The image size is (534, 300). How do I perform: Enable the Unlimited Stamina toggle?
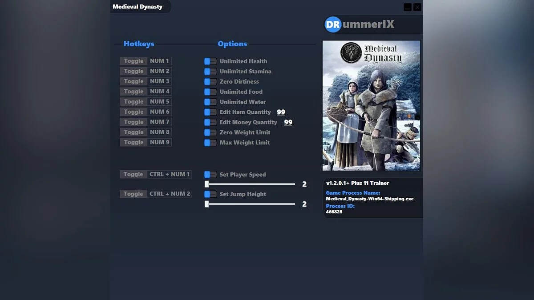tap(210, 71)
